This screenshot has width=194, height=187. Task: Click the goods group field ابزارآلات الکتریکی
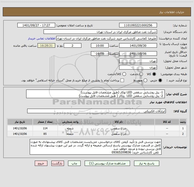pyautogui.click(x=96, y=111)
